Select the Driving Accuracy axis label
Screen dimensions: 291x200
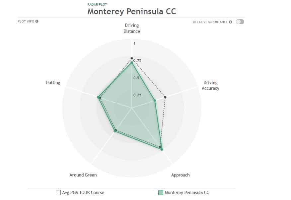coord(210,85)
